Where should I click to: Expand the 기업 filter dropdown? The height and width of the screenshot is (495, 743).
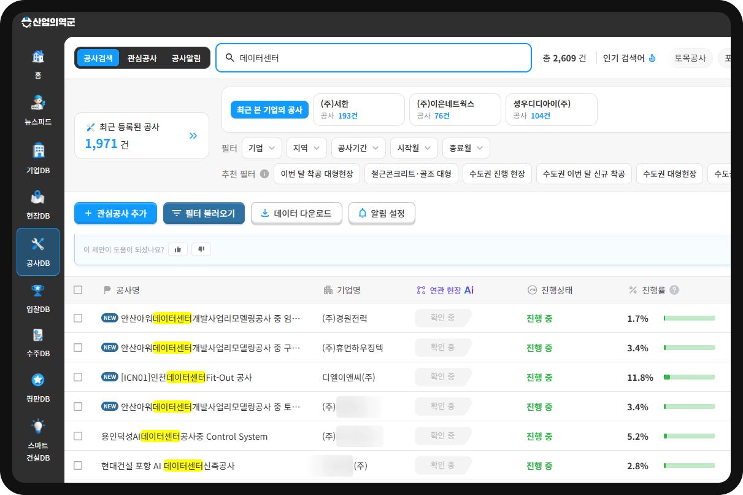[x=262, y=148]
